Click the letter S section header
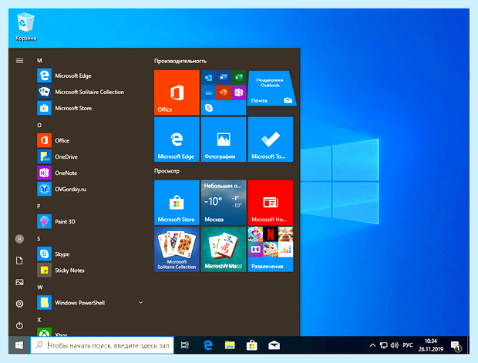This screenshot has width=478, height=363. [39, 239]
